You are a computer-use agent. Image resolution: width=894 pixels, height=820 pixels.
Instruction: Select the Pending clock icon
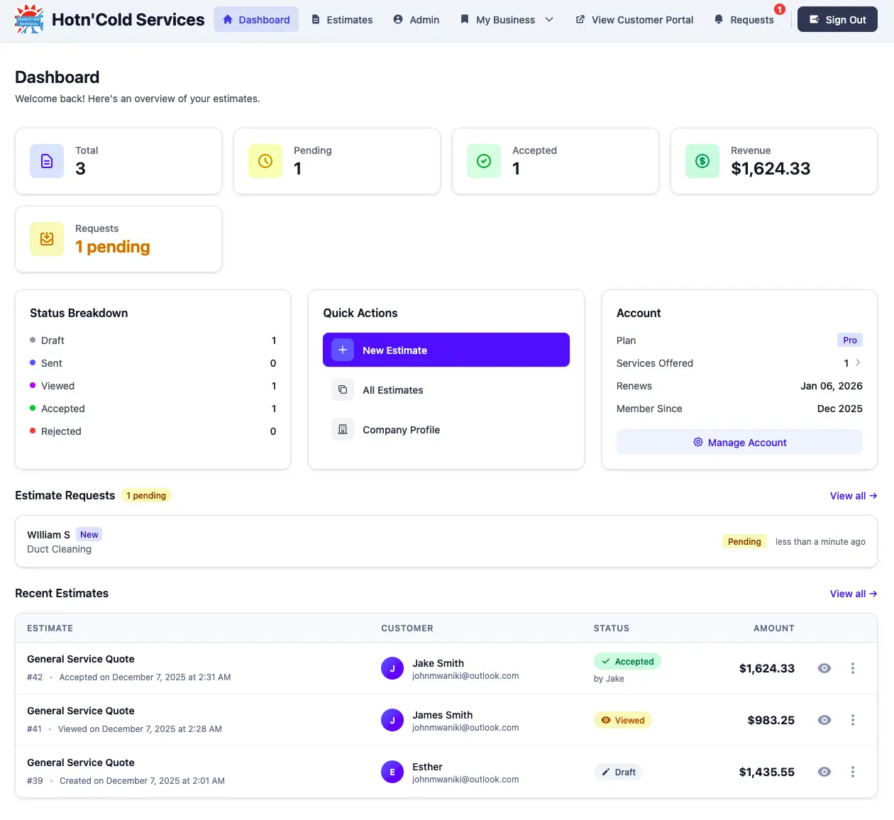pyautogui.click(x=265, y=161)
